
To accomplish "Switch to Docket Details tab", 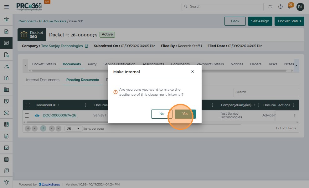I will coord(44,64).
